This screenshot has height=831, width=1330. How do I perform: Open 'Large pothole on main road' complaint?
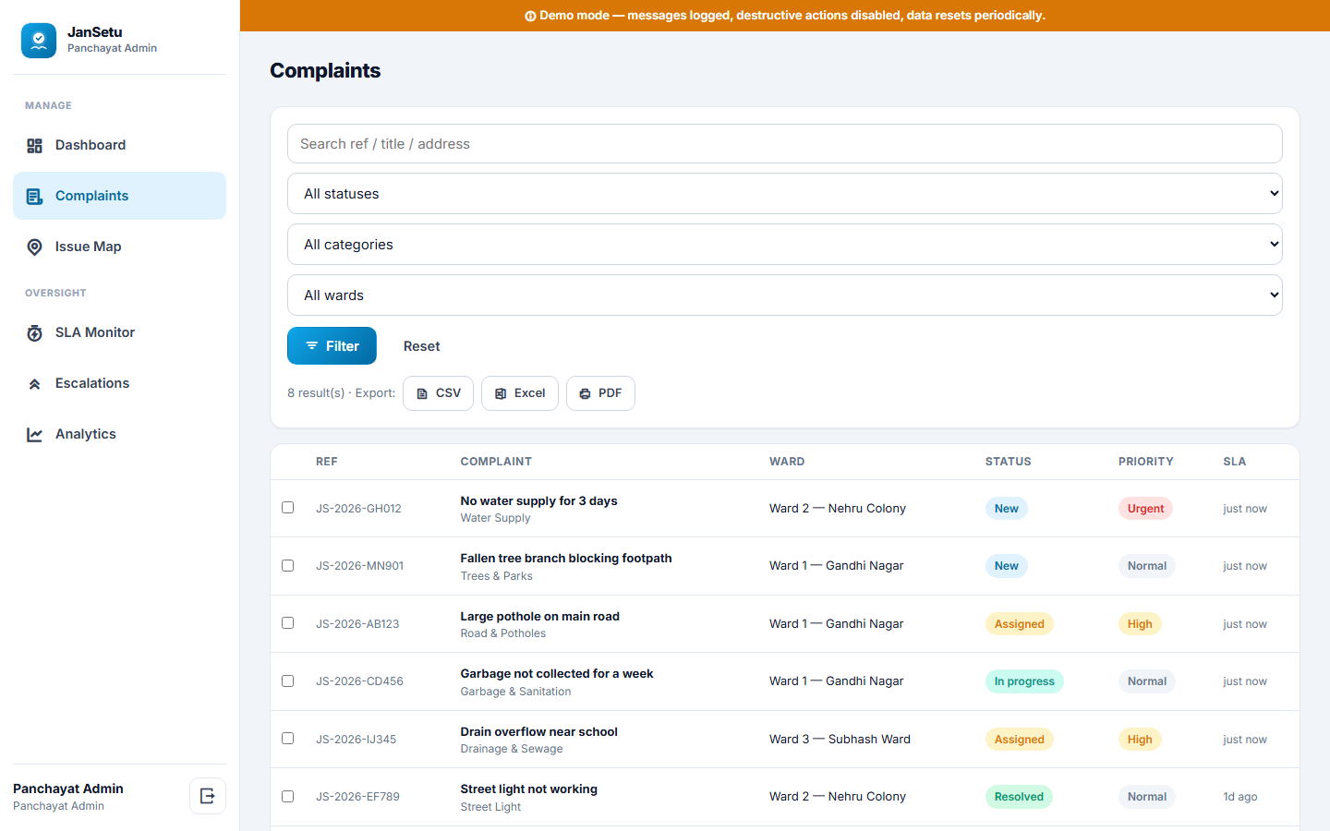pyautogui.click(x=539, y=617)
